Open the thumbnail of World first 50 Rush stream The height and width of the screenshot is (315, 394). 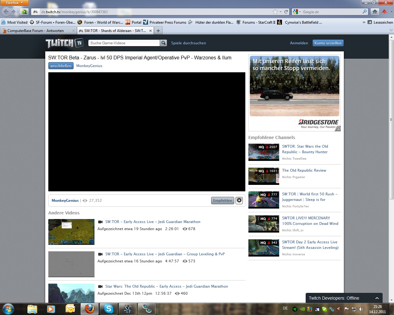click(264, 200)
